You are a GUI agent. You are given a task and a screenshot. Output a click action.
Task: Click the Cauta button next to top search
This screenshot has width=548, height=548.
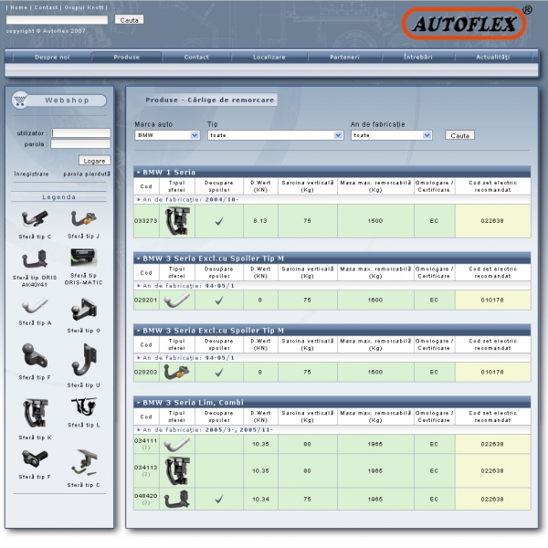129,20
